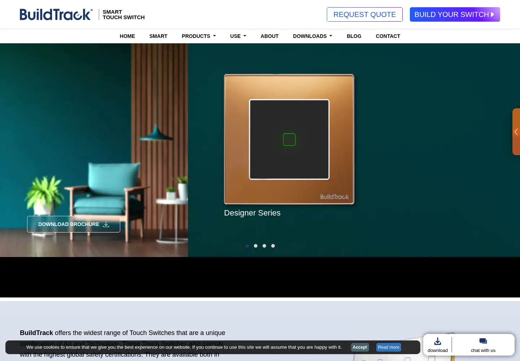
Task: Click the BUILD YOUR SWITCH button
Action: pyautogui.click(x=455, y=14)
